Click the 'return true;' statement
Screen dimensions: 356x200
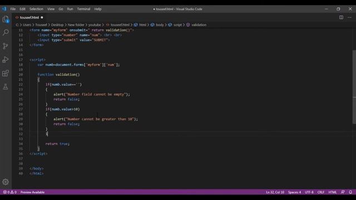(x=57, y=144)
